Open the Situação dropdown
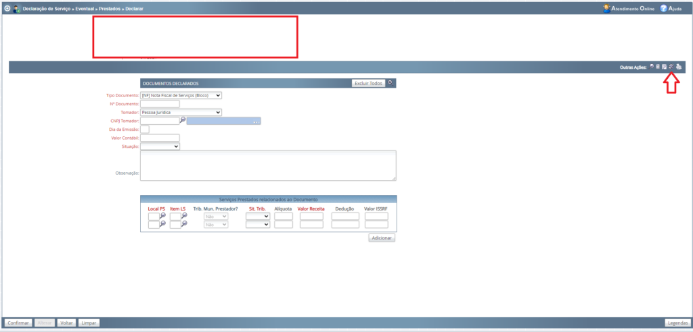Screen dimensions: 693x332 (x=160, y=146)
